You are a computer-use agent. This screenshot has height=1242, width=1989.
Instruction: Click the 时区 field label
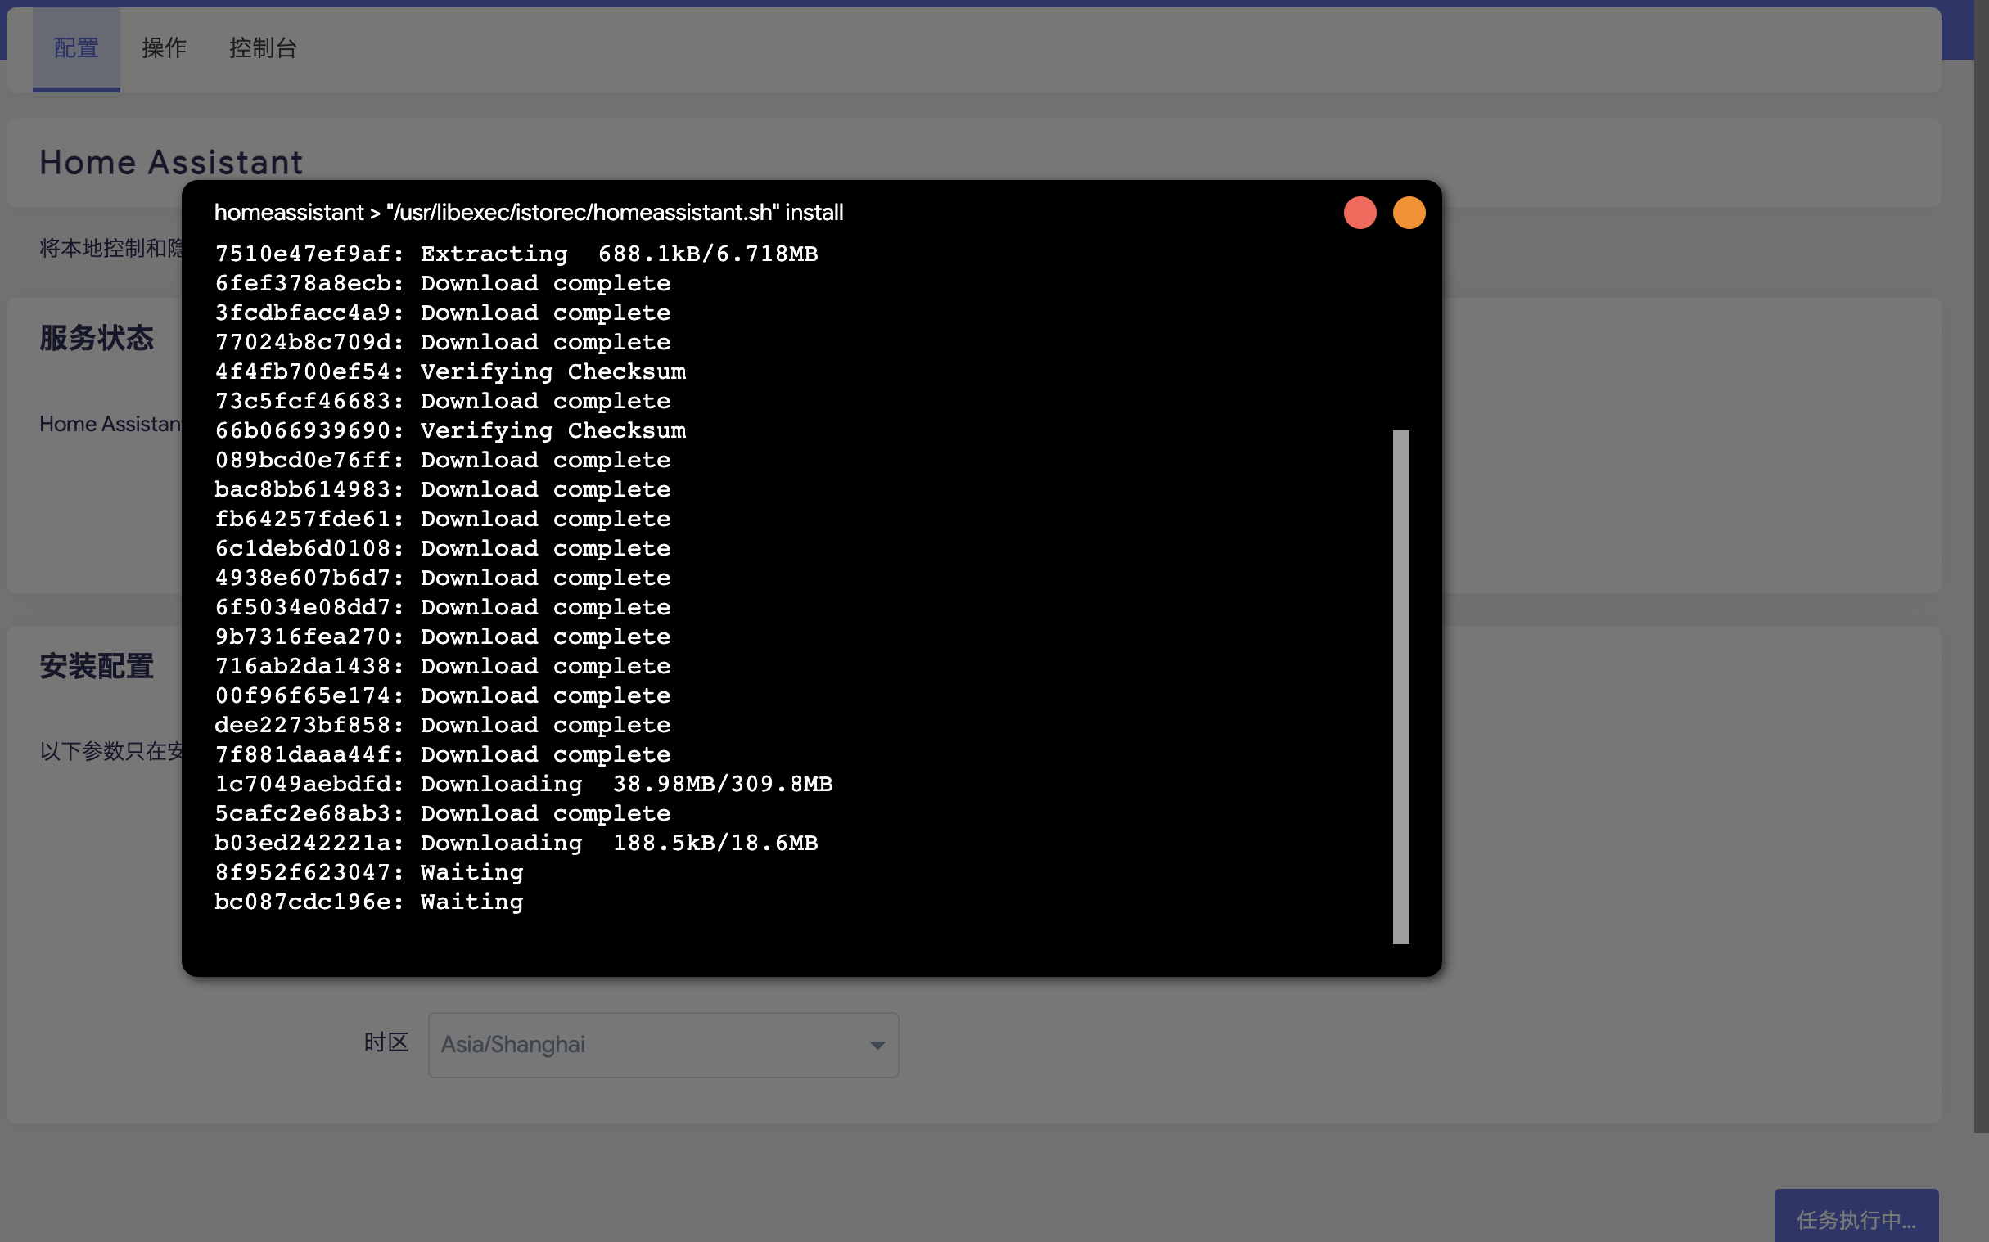(x=386, y=1043)
